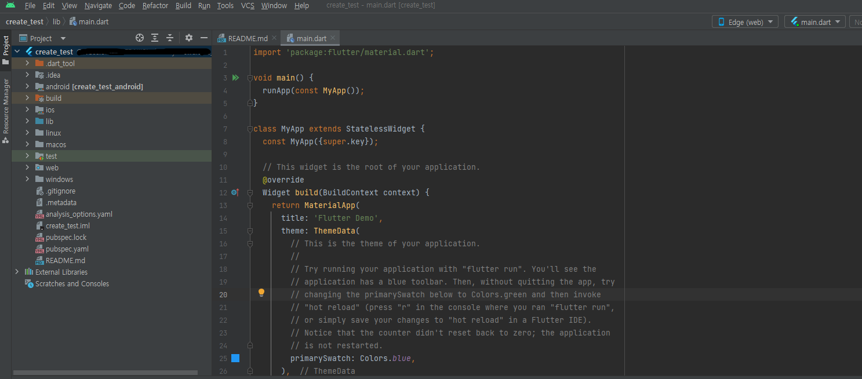
Task: Fold ThemeData block at line 15
Action: coord(250,231)
